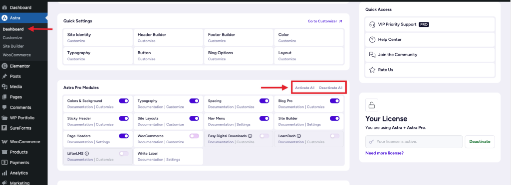Click the arrow icon beside Go to Customizer
The image size is (511, 185).
[340, 21]
